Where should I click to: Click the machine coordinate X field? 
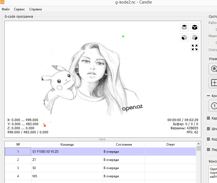[213, 43]
